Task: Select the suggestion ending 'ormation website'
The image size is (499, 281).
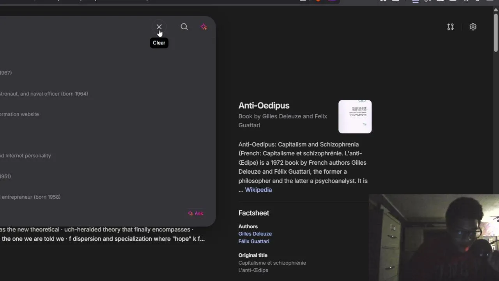Action: click(19, 114)
